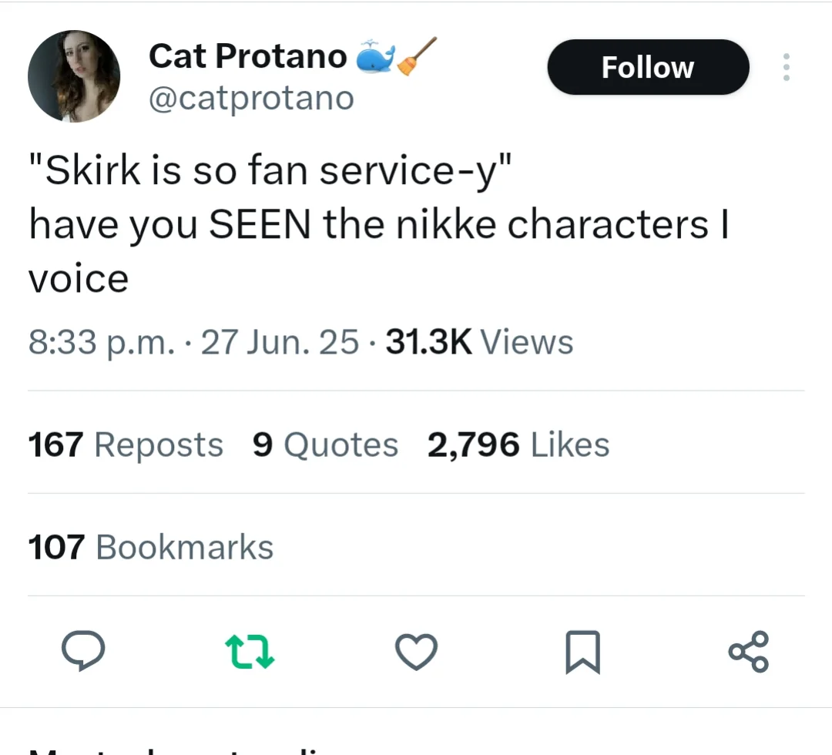View the 167 Reposts list

pyautogui.click(x=126, y=445)
